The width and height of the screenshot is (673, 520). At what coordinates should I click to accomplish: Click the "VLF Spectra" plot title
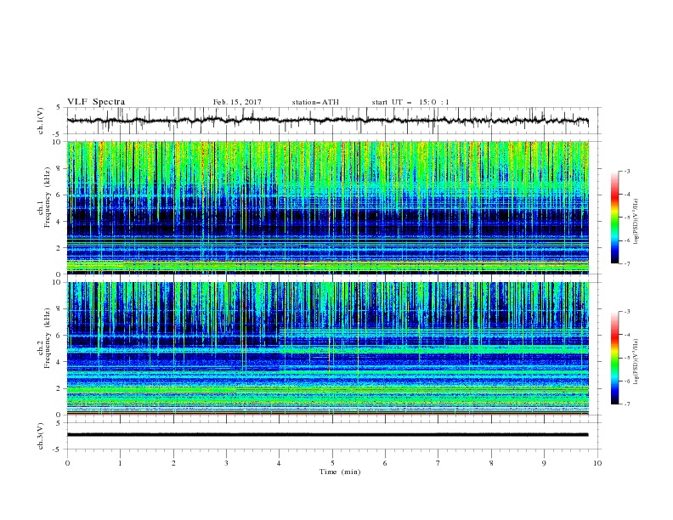(96, 102)
